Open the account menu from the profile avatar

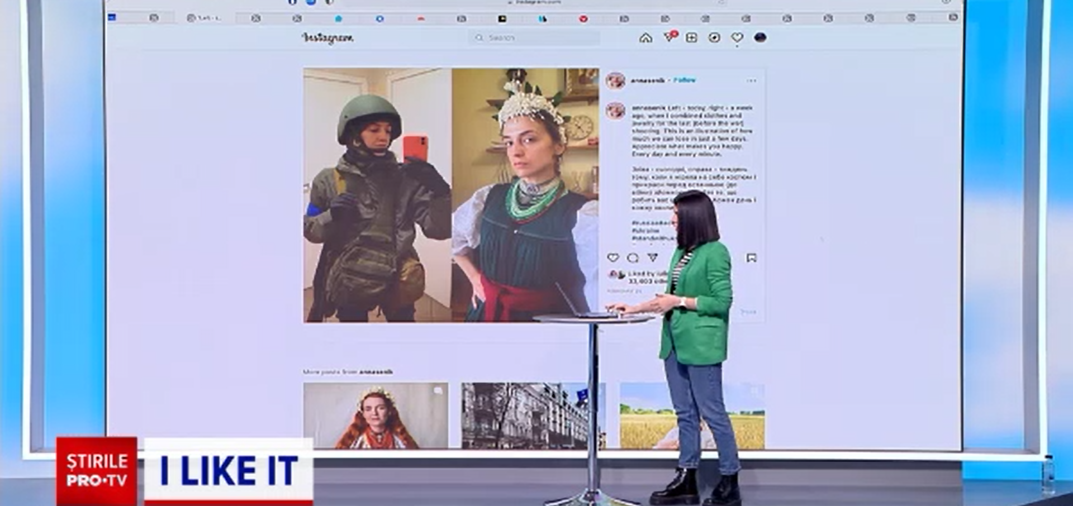point(759,38)
